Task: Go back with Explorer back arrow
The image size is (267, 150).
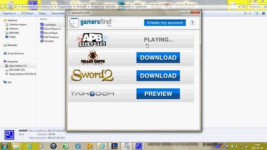Action: click(x=3, y=7)
